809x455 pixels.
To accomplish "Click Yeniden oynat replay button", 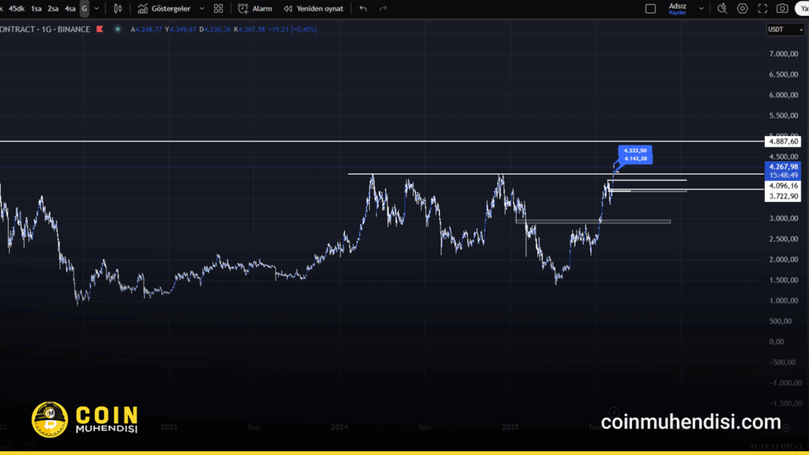I will (314, 9).
